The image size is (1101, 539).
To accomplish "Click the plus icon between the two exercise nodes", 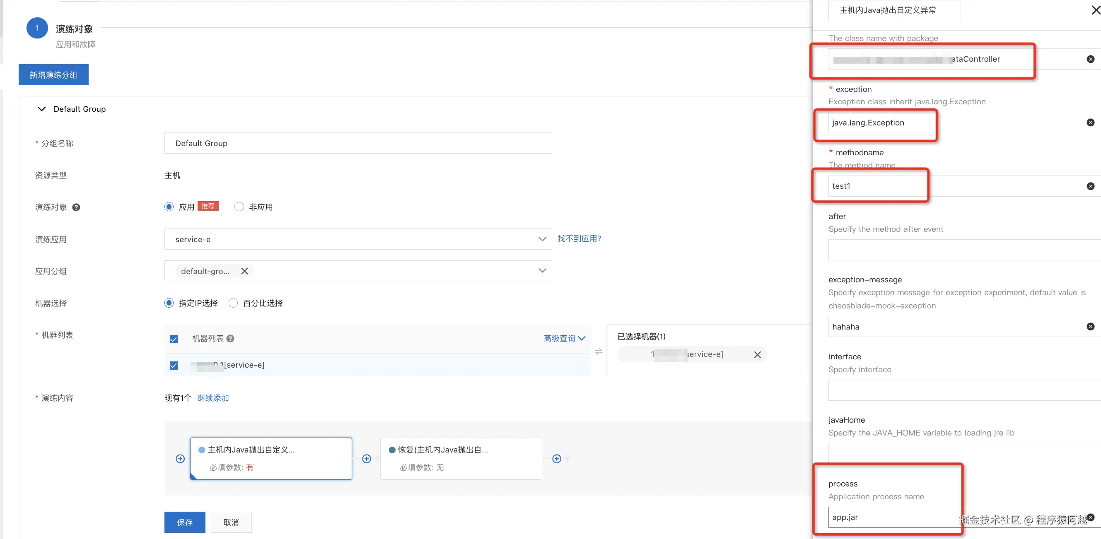I will 366,458.
